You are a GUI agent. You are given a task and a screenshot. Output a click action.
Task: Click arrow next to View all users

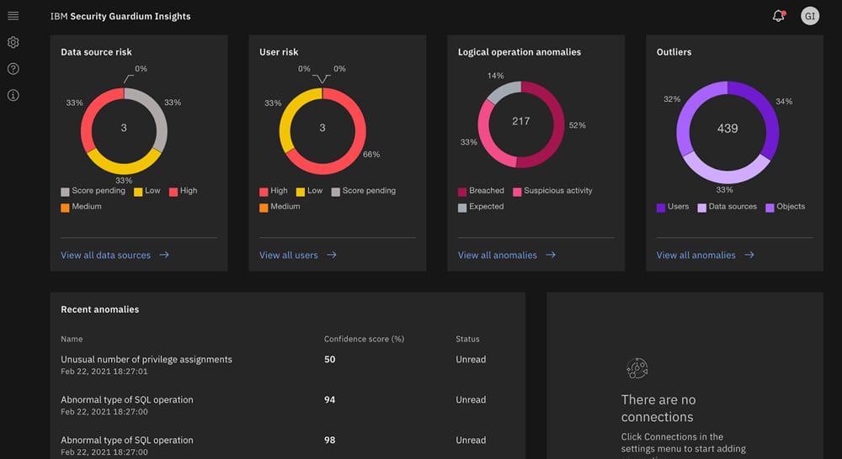click(x=332, y=255)
